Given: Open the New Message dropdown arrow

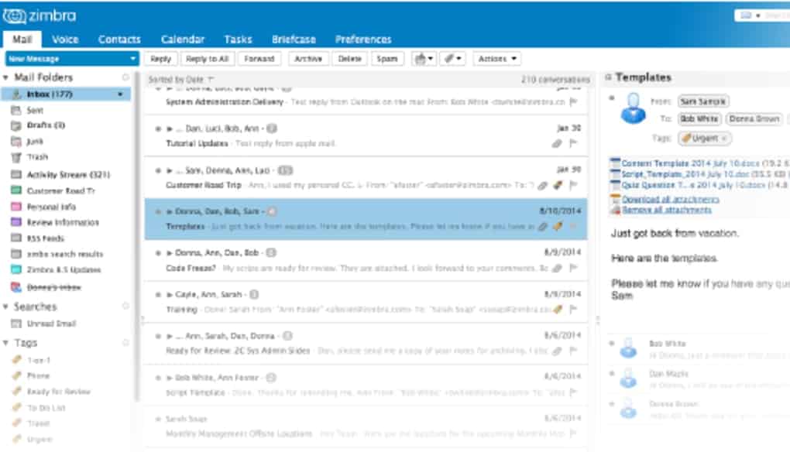Looking at the screenshot, I should (x=132, y=59).
